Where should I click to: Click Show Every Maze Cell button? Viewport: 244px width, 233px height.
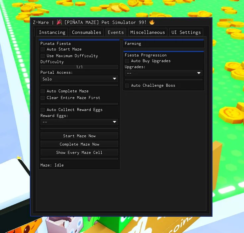pos(79,152)
